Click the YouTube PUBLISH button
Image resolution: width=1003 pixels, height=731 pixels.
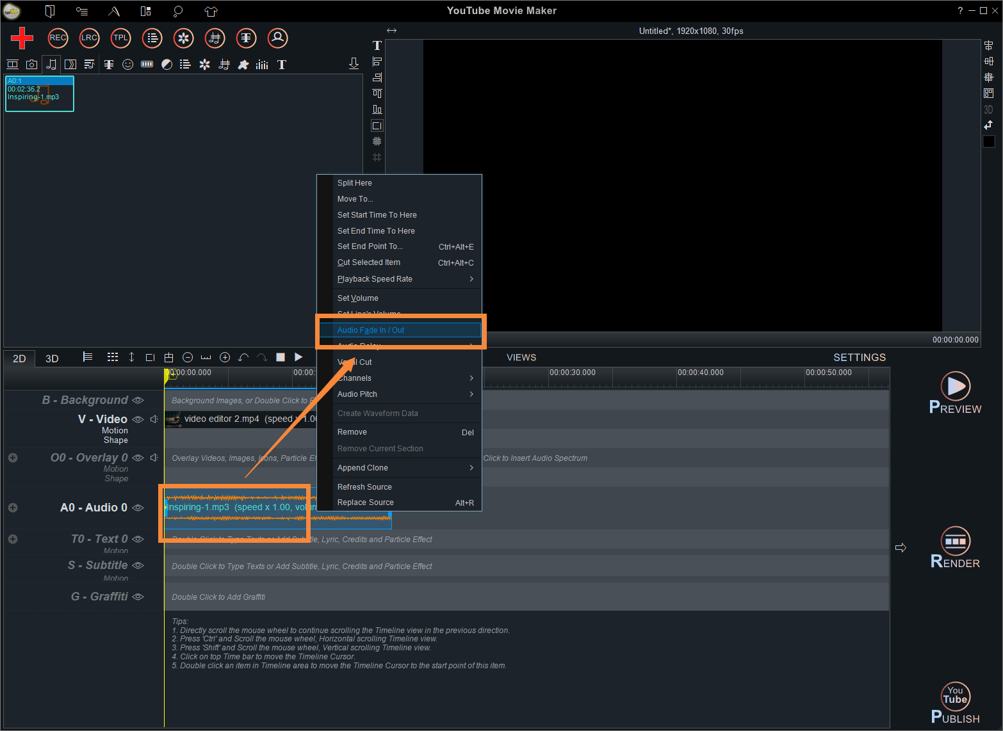[955, 703]
